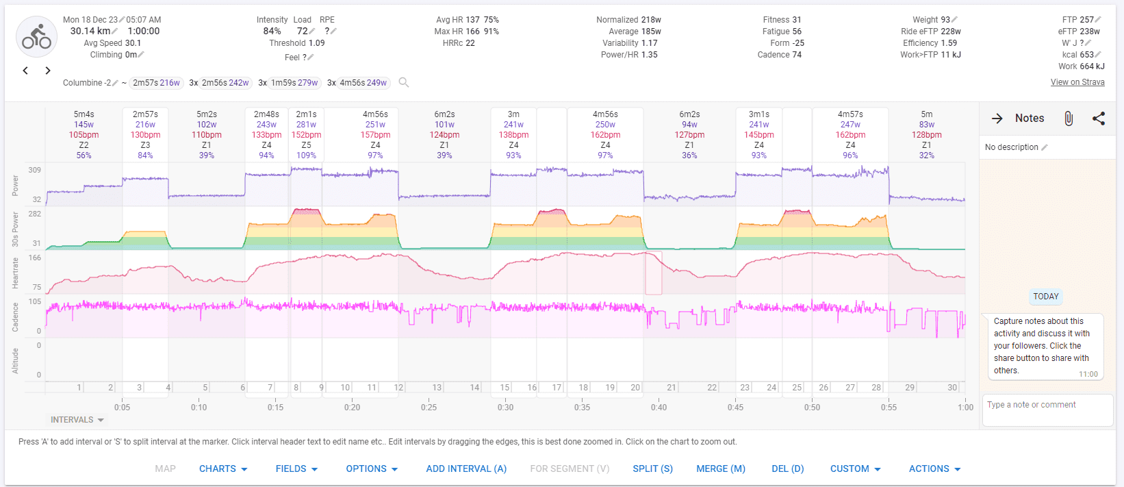Screen dimensions: 1124x487
Task: Open the FIELDS dropdown
Action: pos(296,469)
